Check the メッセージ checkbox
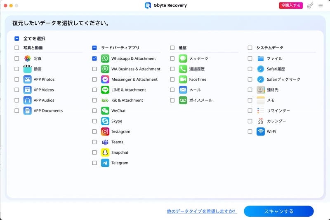330x220 pixels. 172,59
